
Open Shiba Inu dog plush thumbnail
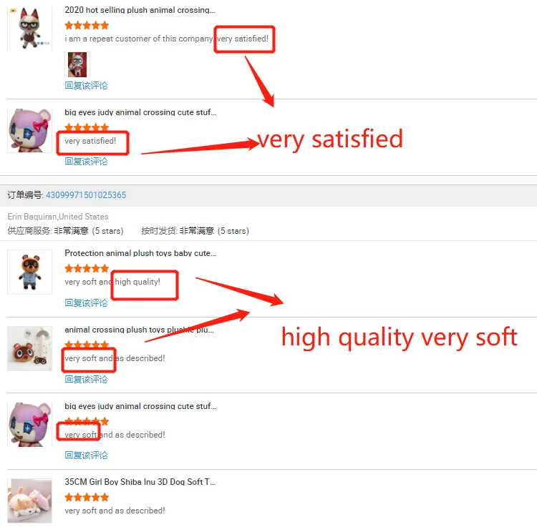pyautogui.click(x=30, y=501)
